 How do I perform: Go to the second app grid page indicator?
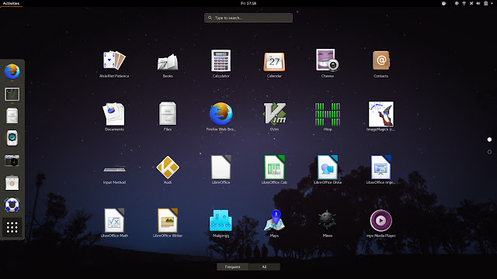point(489,152)
